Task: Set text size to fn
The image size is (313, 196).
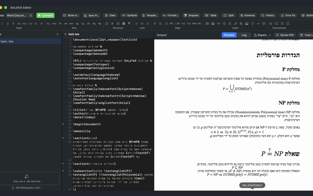Action: pos(60,24)
